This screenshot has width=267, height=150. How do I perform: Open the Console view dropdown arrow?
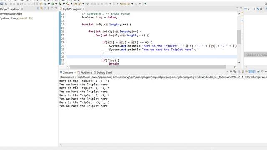click(x=266, y=72)
